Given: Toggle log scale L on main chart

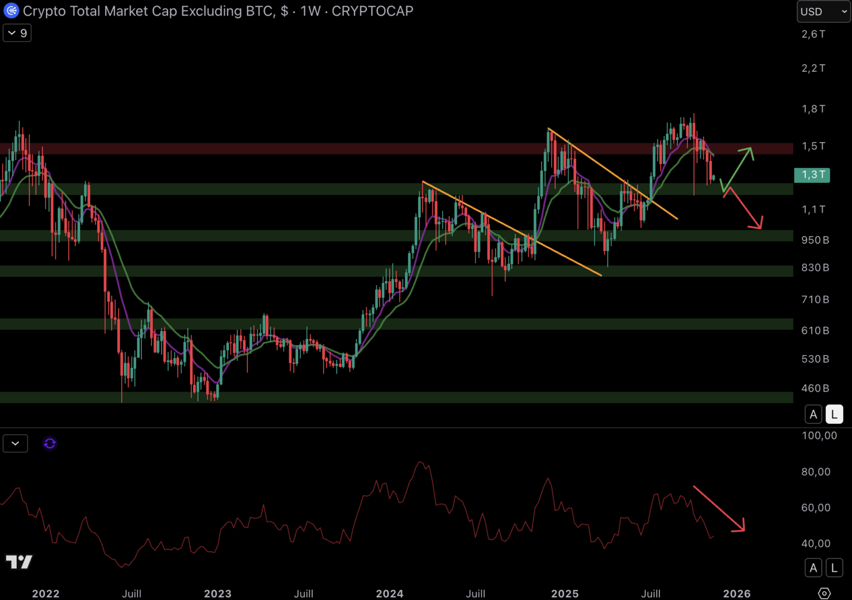Looking at the screenshot, I should [x=834, y=414].
